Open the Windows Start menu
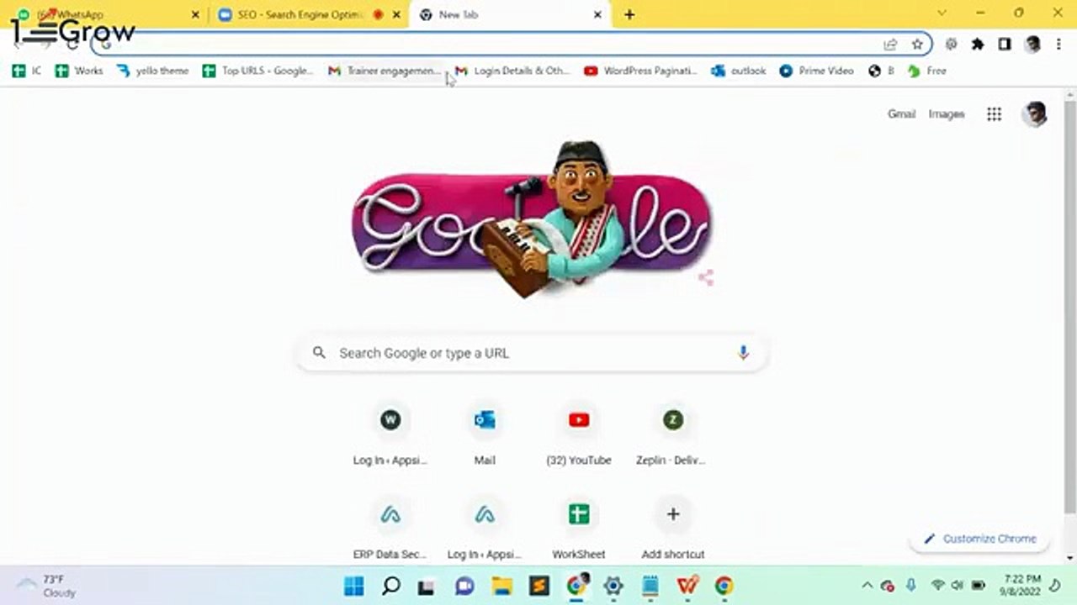The height and width of the screenshot is (605, 1077). click(353, 586)
